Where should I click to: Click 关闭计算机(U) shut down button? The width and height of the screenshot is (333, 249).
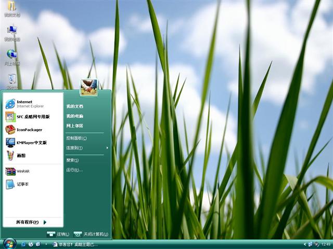(x=91, y=234)
